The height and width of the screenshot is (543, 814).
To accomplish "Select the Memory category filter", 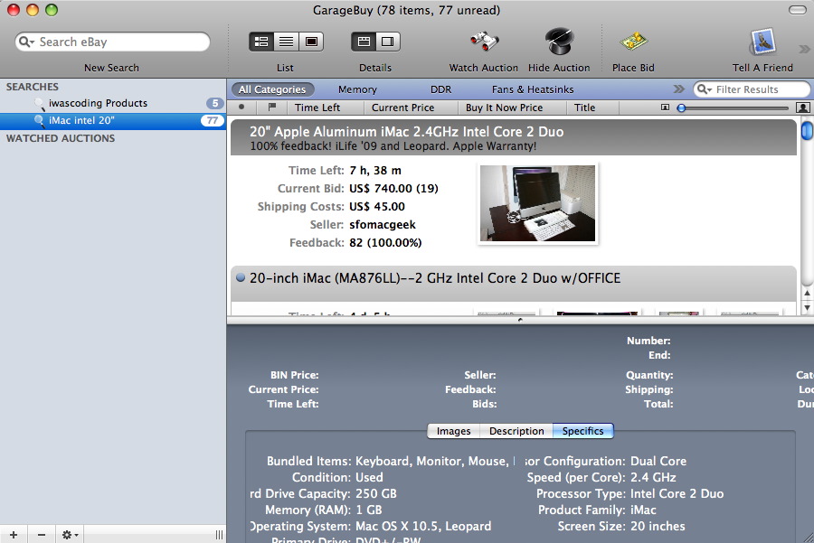I will (357, 89).
